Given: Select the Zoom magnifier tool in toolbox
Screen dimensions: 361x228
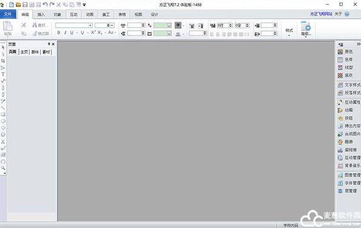Looking at the screenshot, I should tap(3, 168).
